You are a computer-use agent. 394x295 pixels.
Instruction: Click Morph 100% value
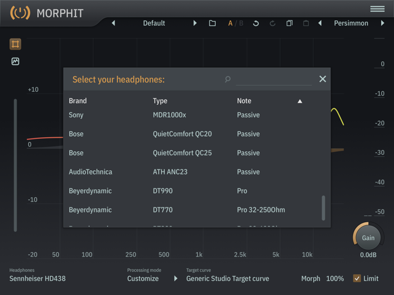pyautogui.click(x=335, y=278)
